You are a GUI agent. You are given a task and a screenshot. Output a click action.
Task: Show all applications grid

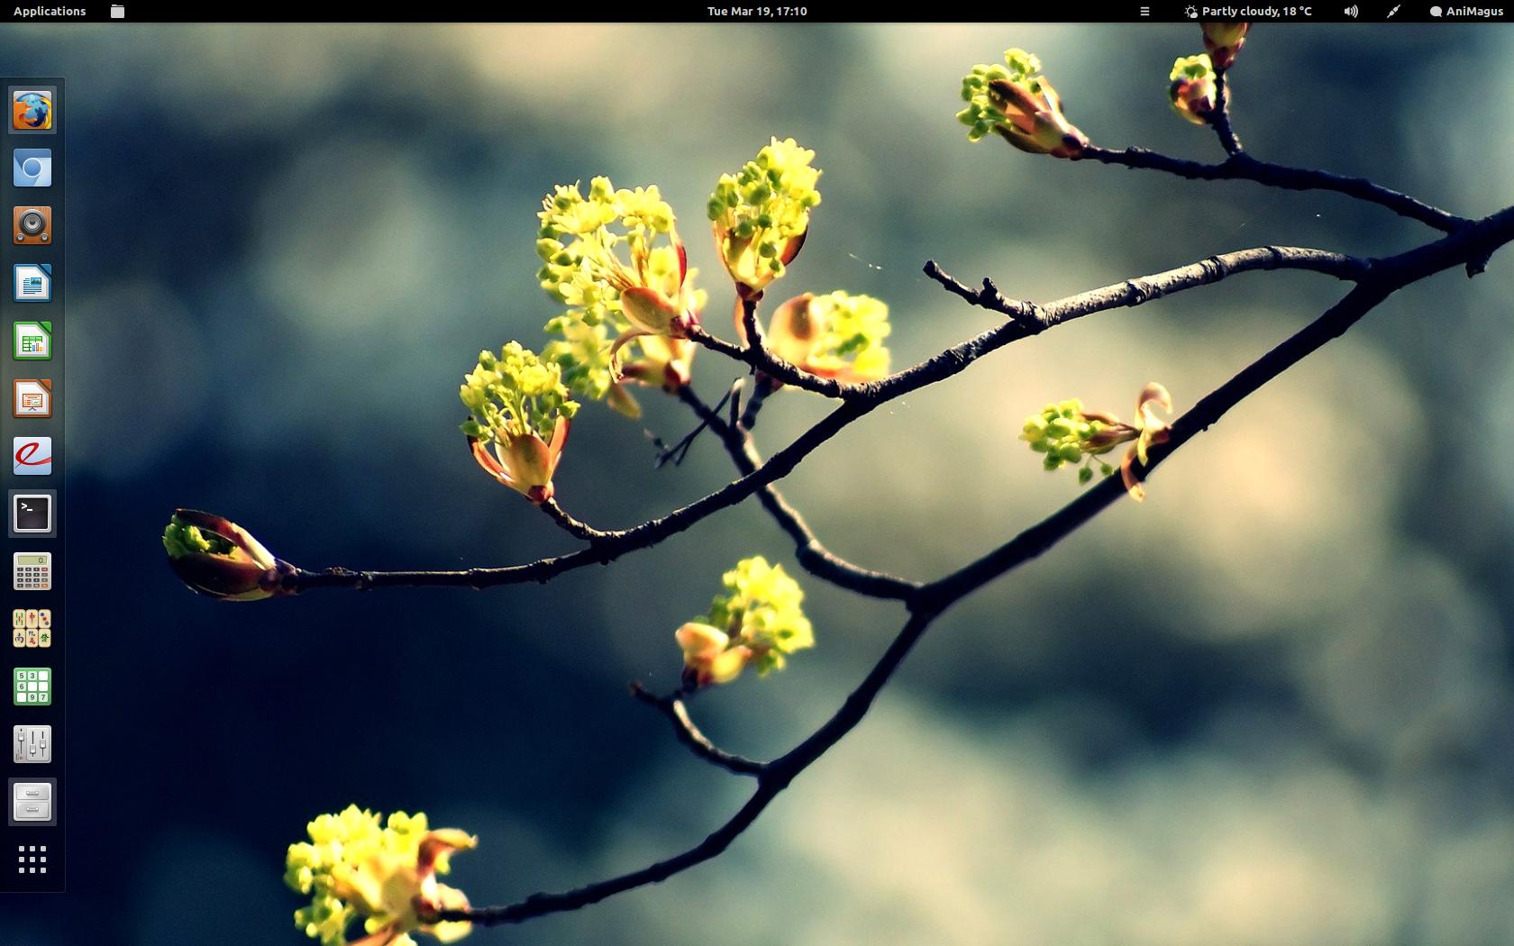[x=32, y=860]
